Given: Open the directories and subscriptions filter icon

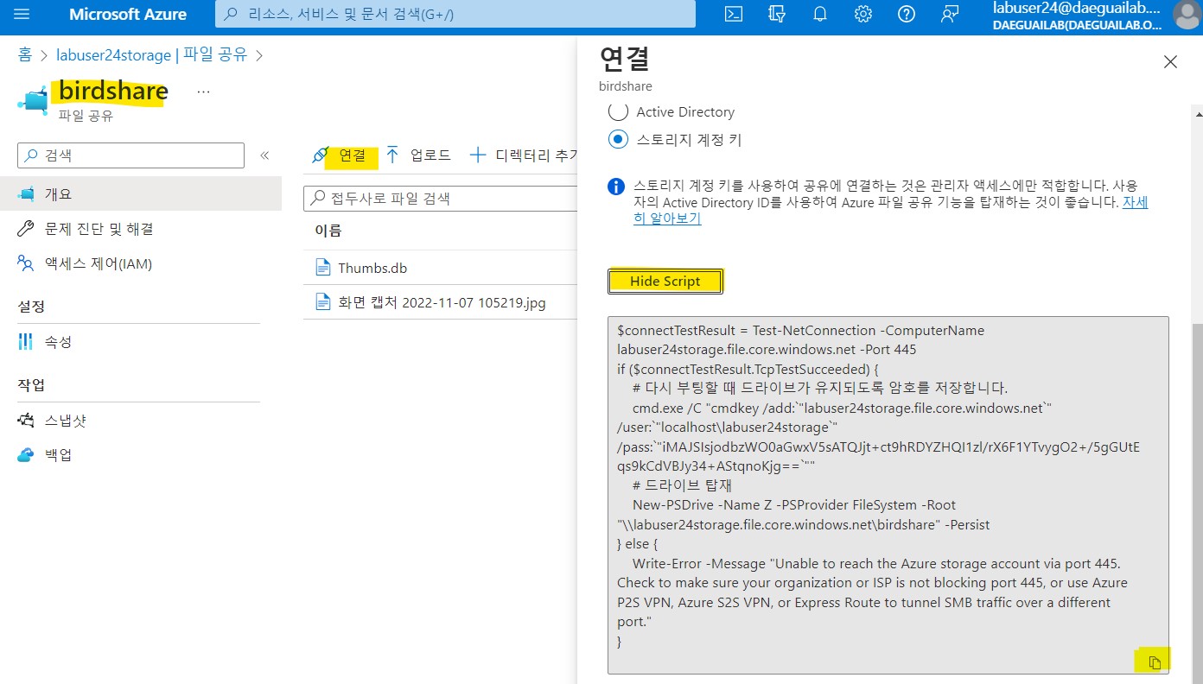Looking at the screenshot, I should tap(777, 15).
